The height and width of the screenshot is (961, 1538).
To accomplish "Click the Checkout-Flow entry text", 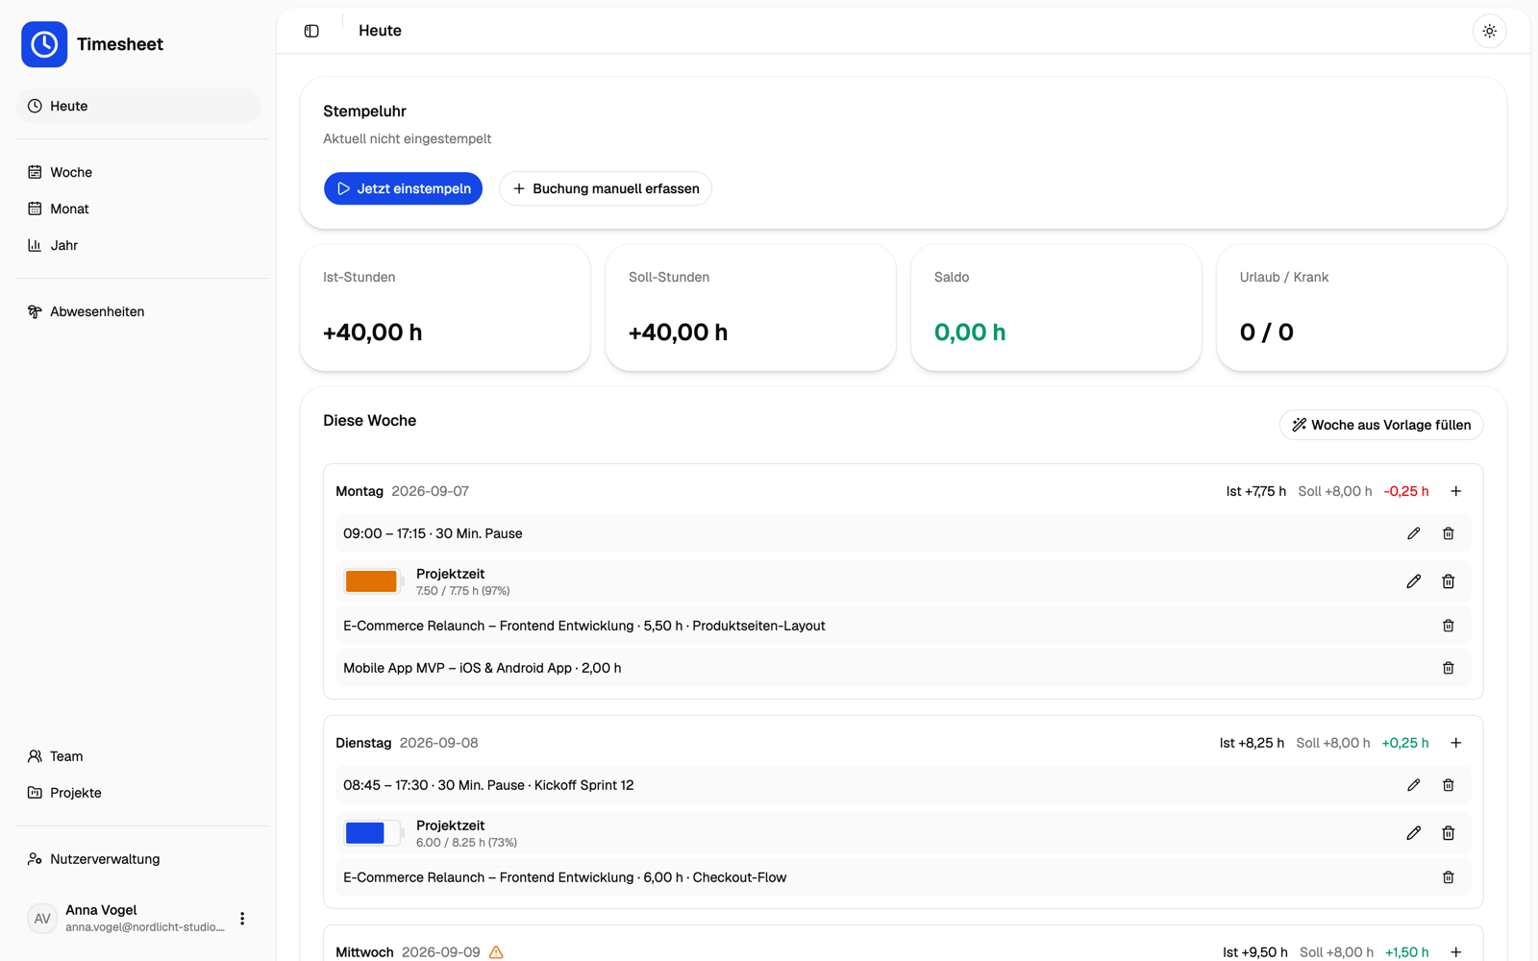I will tap(565, 877).
